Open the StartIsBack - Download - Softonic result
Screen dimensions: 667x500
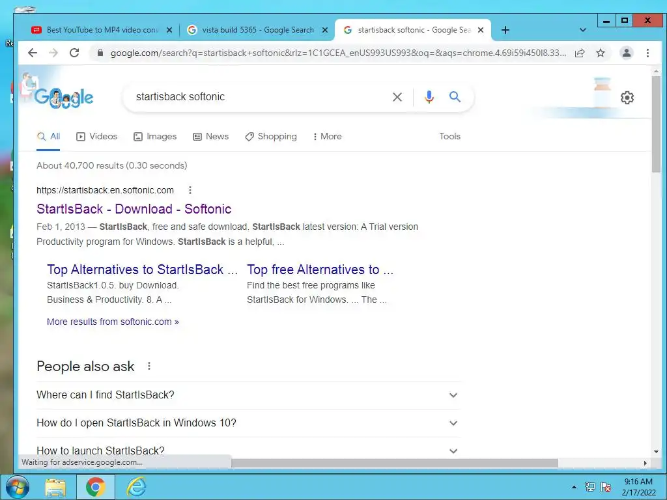pos(134,209)
